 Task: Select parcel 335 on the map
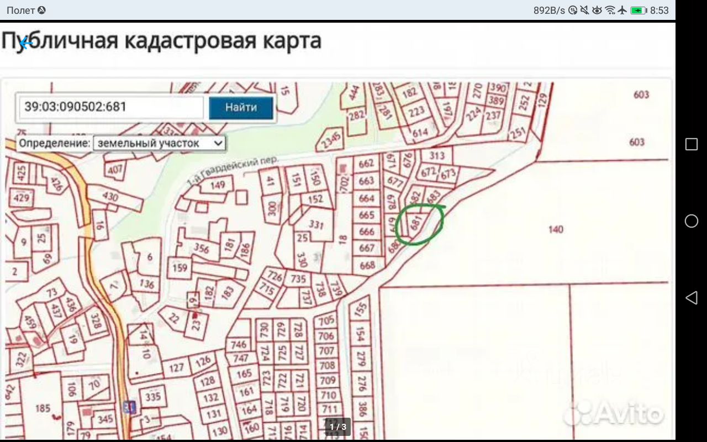pyautogui.click(x=152, y=396)
